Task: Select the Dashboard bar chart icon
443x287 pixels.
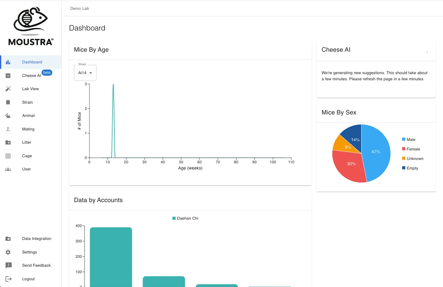Action: point(8,62)
